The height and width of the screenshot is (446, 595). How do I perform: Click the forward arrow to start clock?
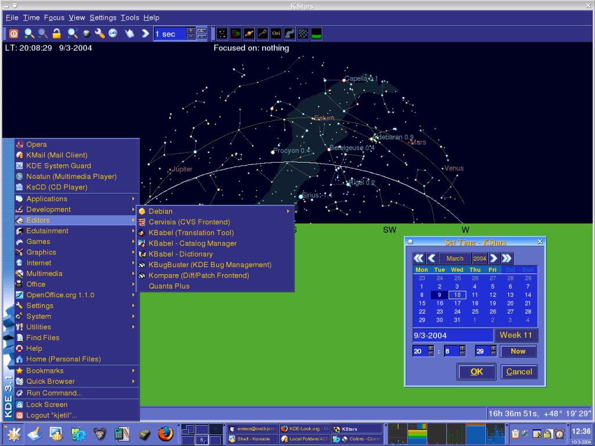[x=145, y=34]
